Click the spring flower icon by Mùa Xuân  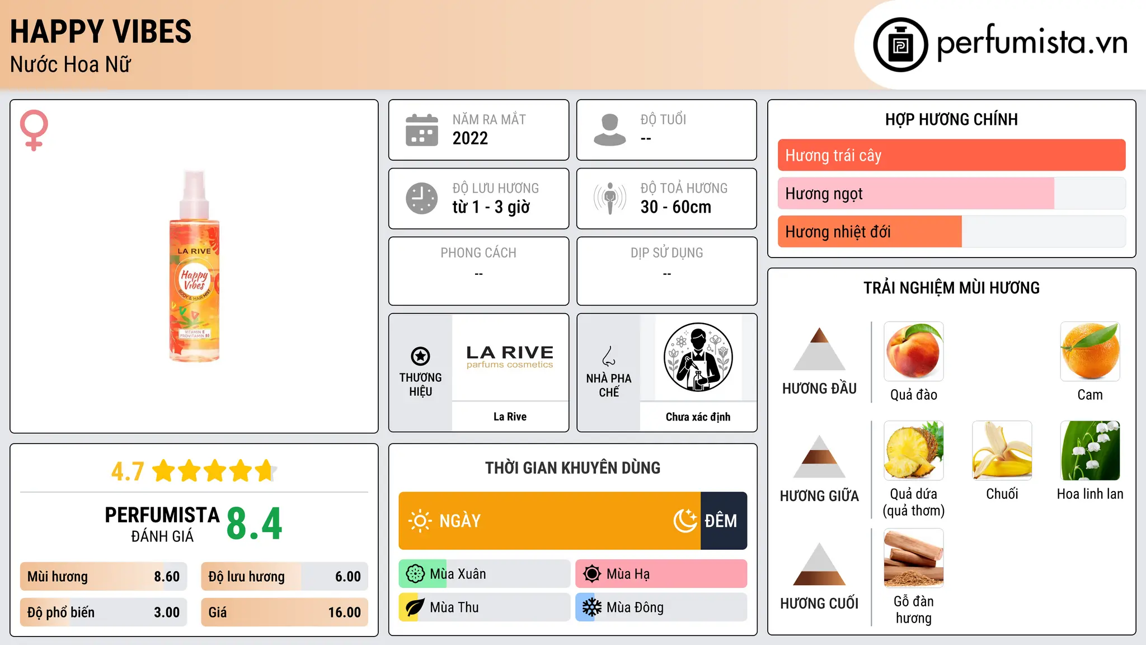tap(415, 574)
